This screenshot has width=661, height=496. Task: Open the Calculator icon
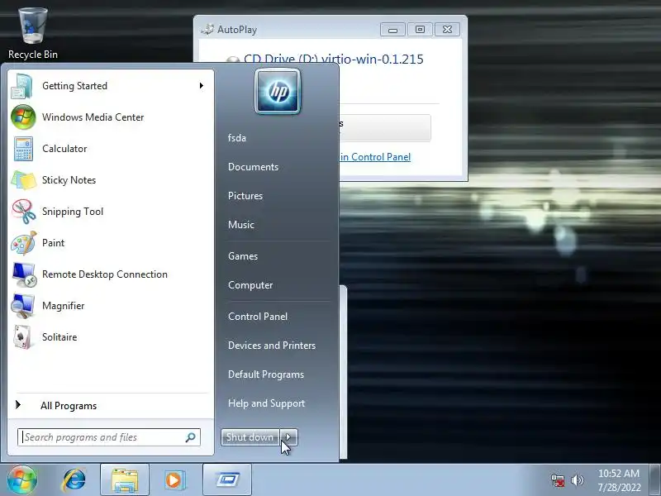point(23,149)
